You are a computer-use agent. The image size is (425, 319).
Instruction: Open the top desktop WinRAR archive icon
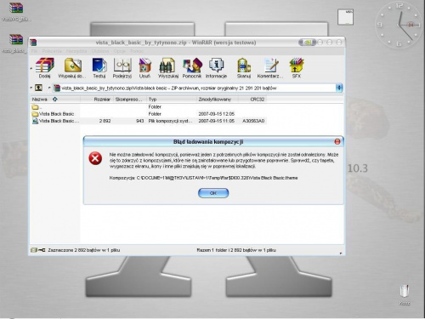coord(16,11)
